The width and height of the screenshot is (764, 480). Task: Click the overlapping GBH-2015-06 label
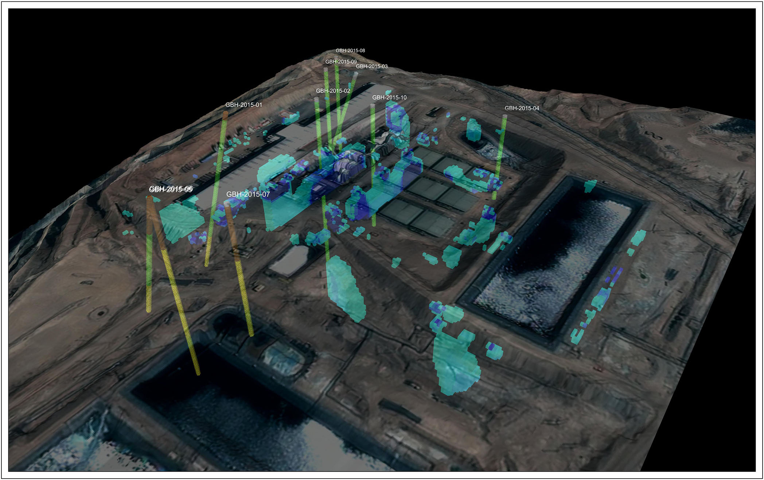click(171, 189)
